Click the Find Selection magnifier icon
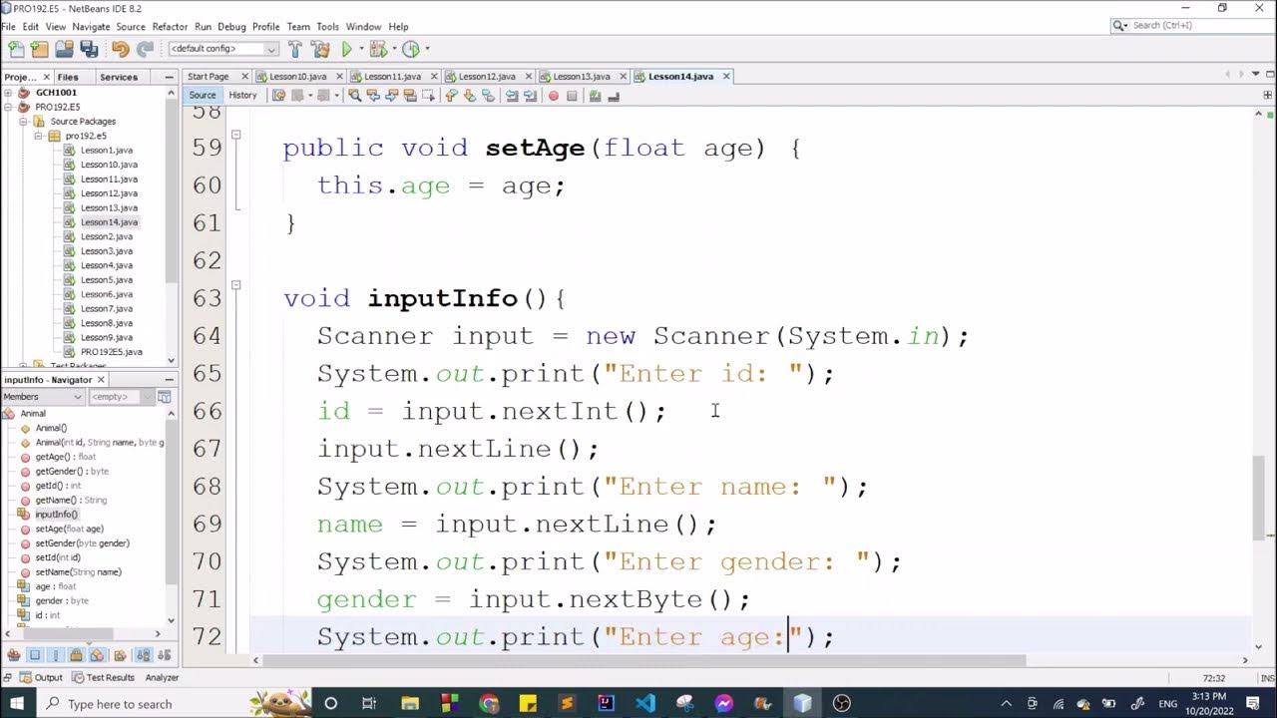 point(354,96)
